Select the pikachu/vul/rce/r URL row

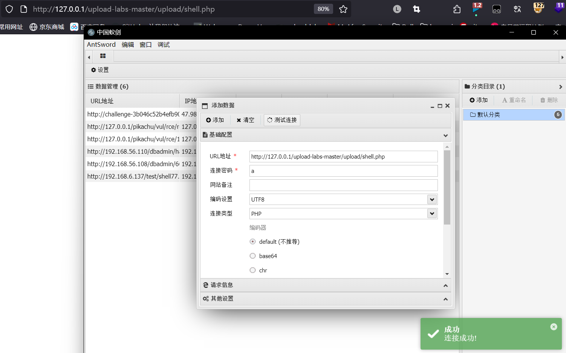(141, 127)
